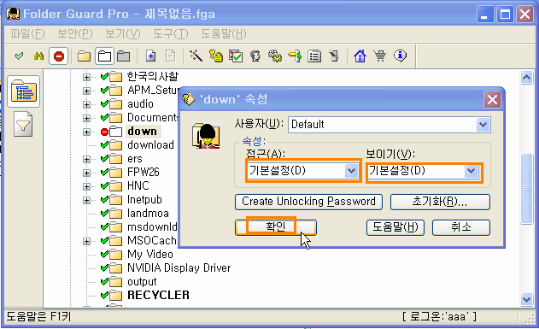Viewport: 539px width, 329px height.
Task: Click the vertical scrollbar thumb
Action: click(x=526, y=188)
